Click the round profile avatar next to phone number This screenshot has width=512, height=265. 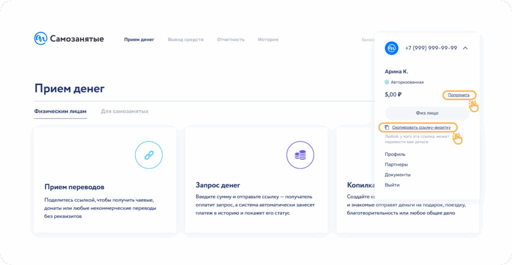coord(391,48)
